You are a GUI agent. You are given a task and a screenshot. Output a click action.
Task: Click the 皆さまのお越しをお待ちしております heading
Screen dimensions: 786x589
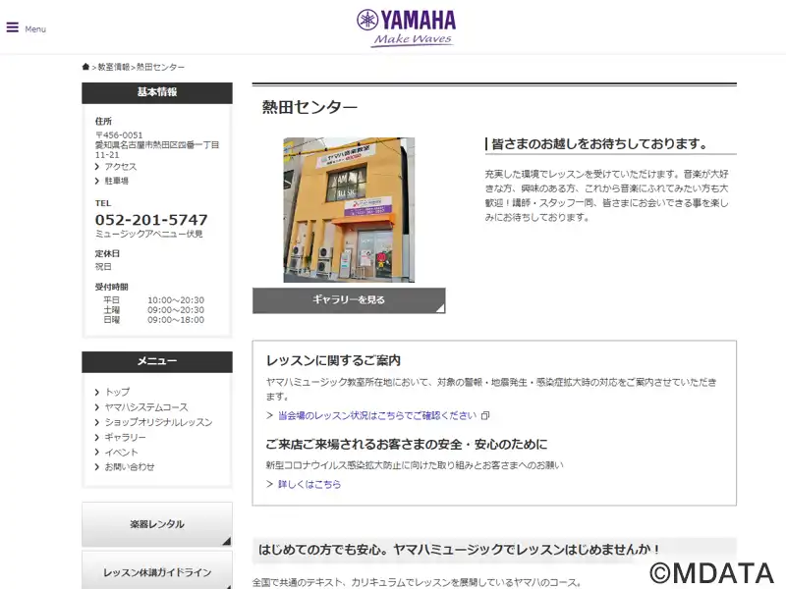[x=599, y=144]
